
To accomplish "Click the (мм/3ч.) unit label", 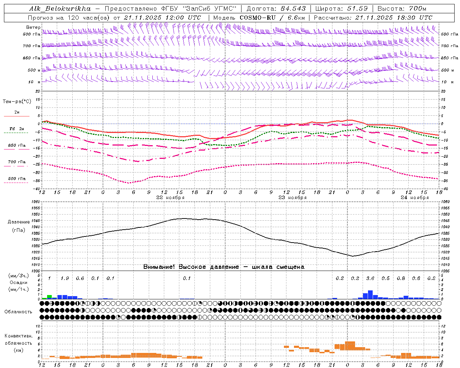I will click(18, 276).
